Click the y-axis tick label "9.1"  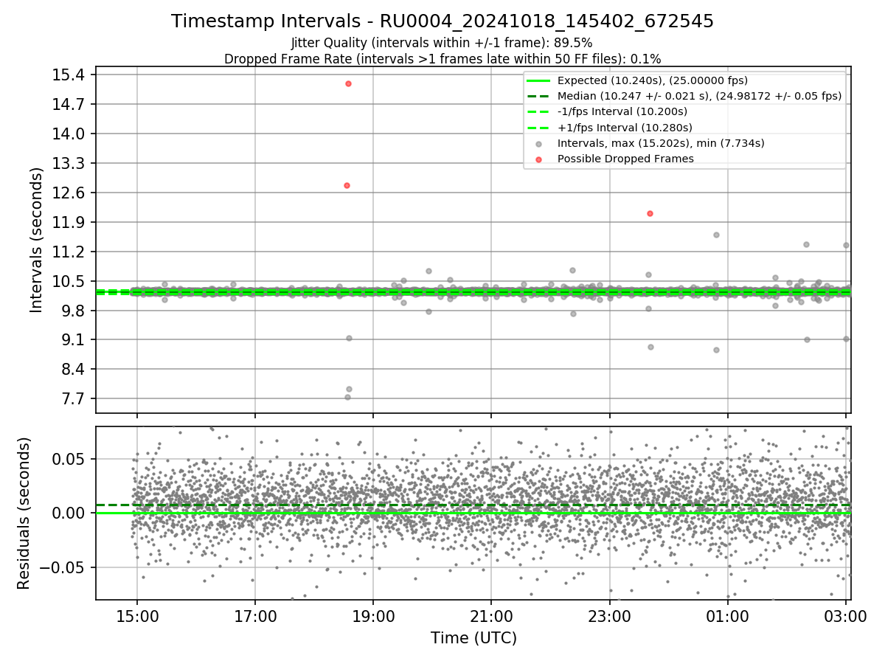(x=74, y=340)
